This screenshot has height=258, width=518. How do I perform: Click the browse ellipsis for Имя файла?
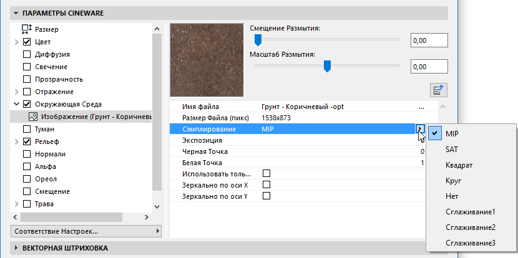[x=421, y=107]
